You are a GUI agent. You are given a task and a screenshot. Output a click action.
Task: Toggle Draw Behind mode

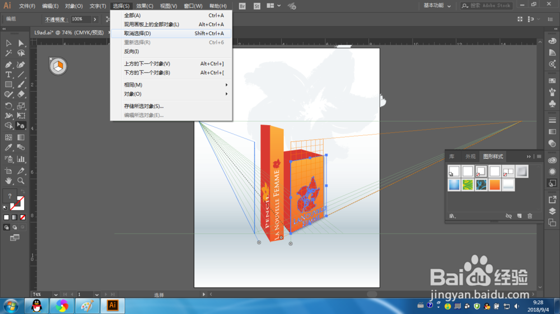(x=15, y=227)
